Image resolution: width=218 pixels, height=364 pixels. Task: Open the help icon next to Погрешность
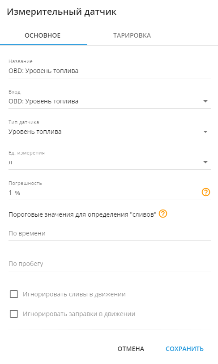tap(206, 192)
